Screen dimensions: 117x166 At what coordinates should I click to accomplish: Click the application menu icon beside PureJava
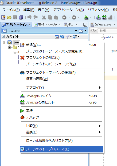tap(81, 31)
